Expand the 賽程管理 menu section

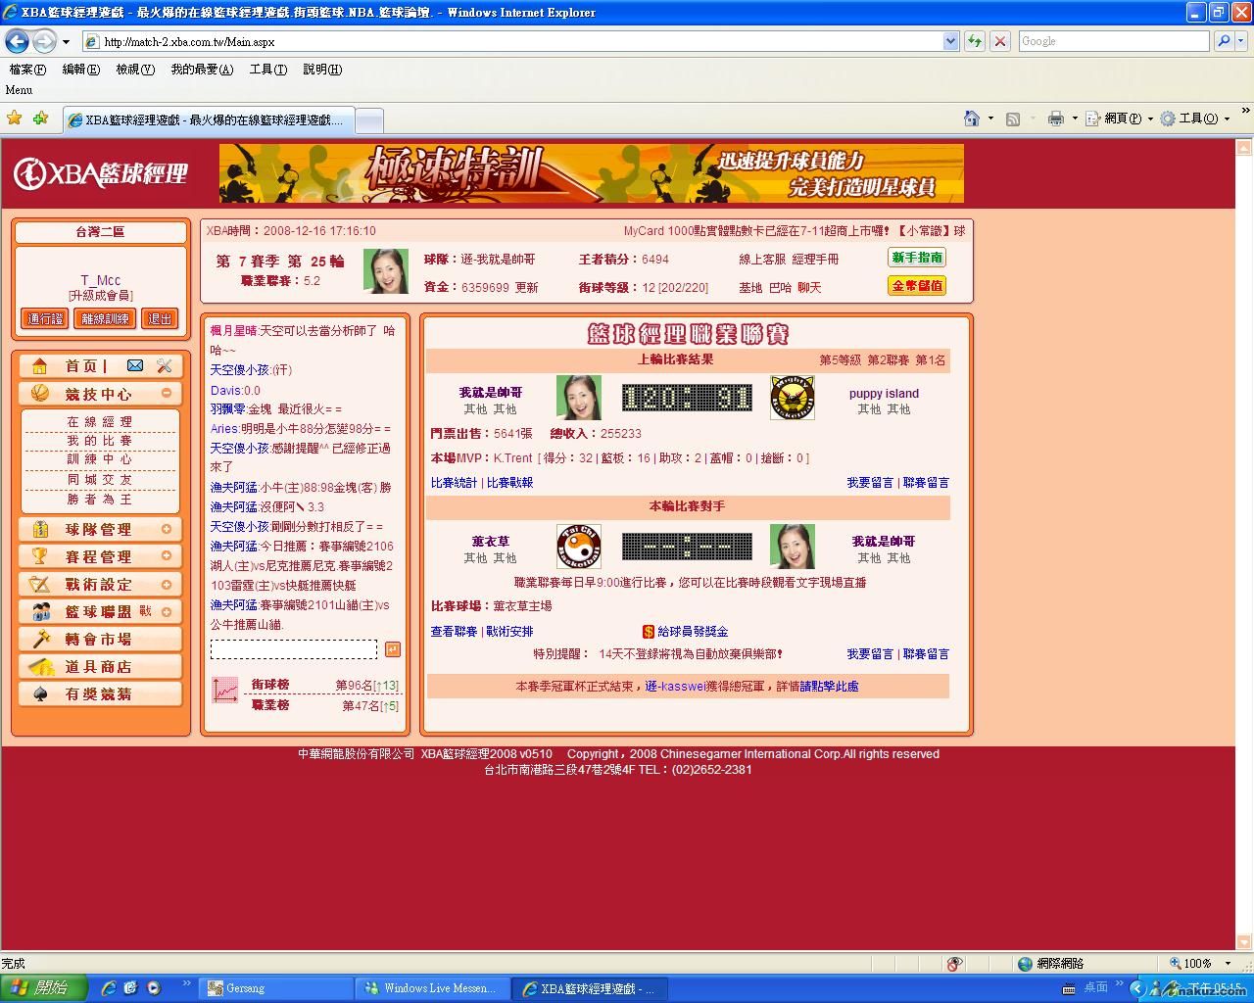click(167, 556)
